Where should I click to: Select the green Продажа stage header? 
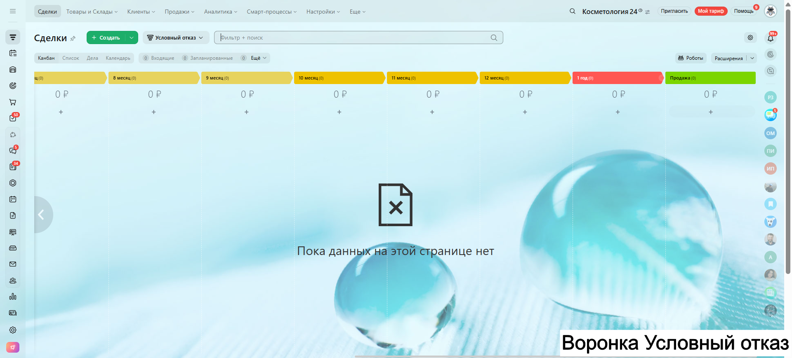pyautogui.click(x=710, y=78)
